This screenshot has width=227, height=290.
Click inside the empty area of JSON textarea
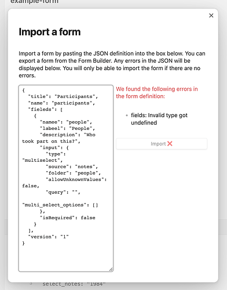pos(65,257)
